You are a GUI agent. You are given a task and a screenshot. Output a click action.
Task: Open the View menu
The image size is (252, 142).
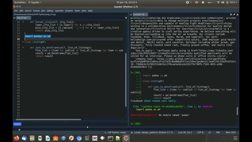point(84,11)
